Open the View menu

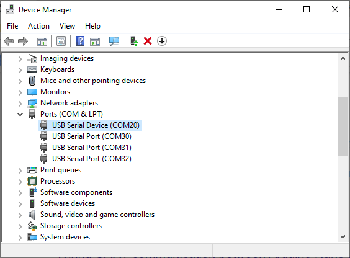[x=67, y=26]
